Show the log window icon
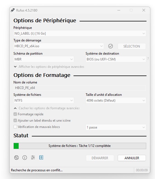This screenshot has height=179, width=155. [x=41, y=158]
